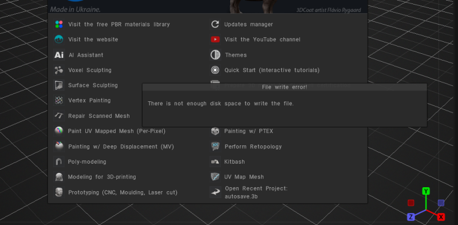Click the Voxel Sculpting icon
The width and height of the screenshot is (458, 225).
coord(59,70)
